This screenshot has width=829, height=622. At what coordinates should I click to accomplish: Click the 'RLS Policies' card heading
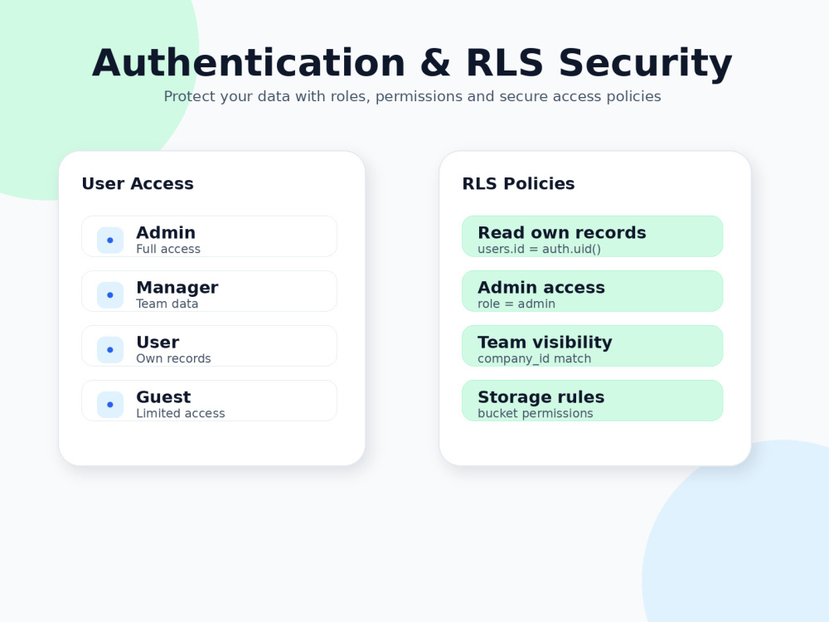point(518,183)
